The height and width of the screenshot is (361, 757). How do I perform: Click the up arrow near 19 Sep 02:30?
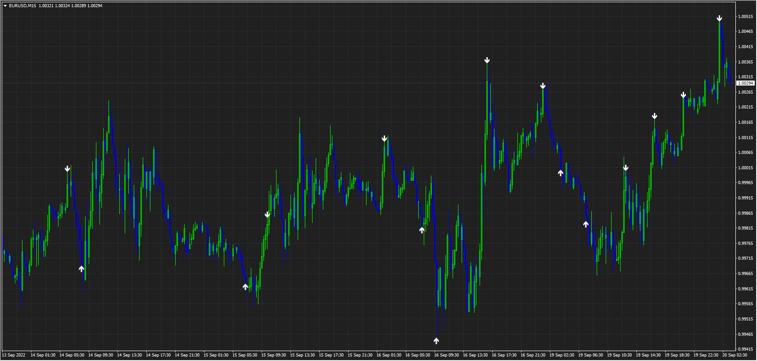coord(561,173)
